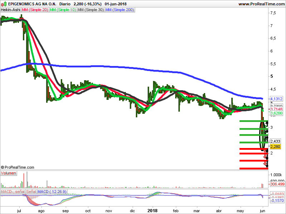Click the EPIGENOMICS AG NA O.N. title text

32,4
